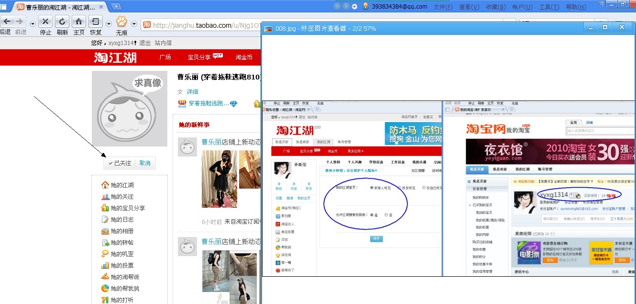Screen dimensions: 636x304
Task: Click the 淘江湖 logo
Action: tap(115, 57)
